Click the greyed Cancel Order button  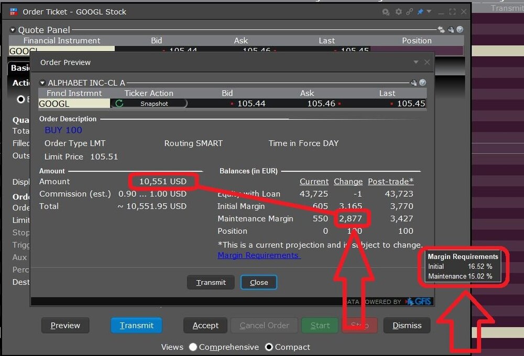[x=264, y=325]
